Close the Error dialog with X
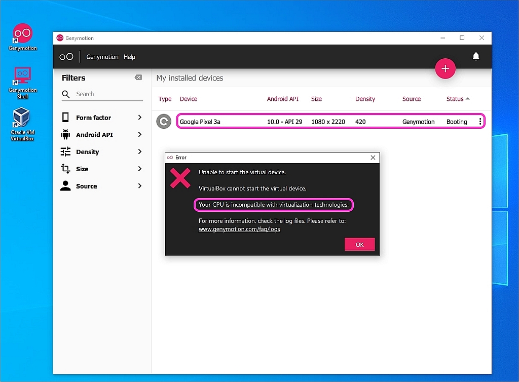519x382 pixels. [373, 158]
